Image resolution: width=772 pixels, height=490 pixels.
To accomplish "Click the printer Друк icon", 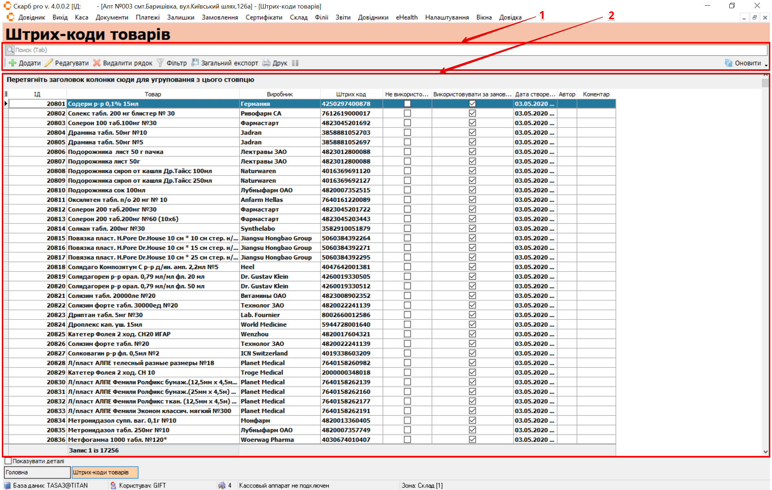I will (266, 63).
